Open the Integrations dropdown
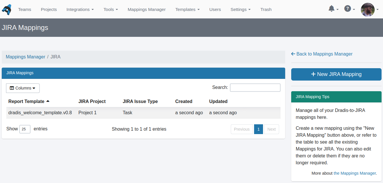 coord(80,9)
